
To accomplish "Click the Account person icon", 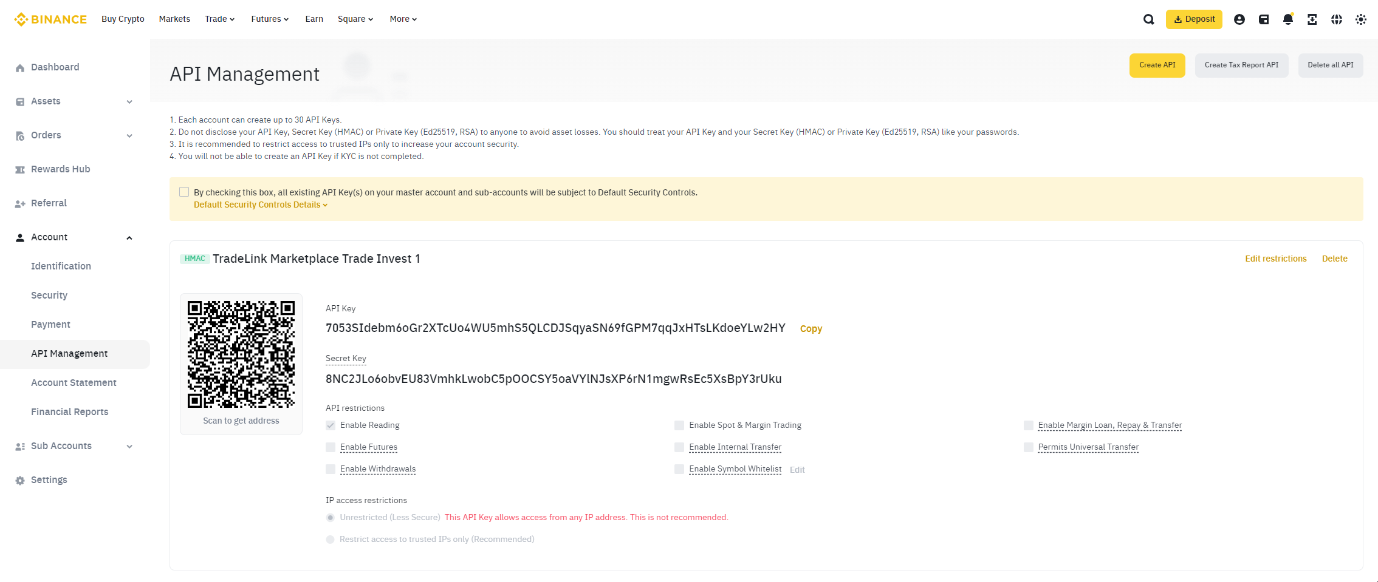I will pyautogui.click(x=20, y=237).
